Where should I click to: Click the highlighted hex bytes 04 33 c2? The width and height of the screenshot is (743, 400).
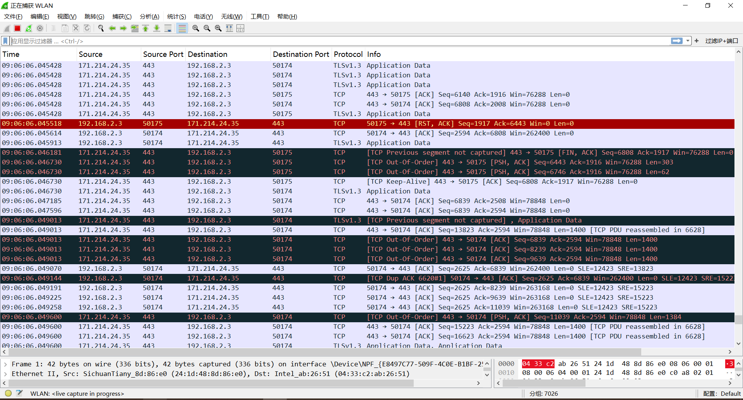pos(538,364)
